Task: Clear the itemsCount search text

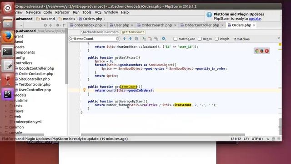Action: tap(117, 39)
